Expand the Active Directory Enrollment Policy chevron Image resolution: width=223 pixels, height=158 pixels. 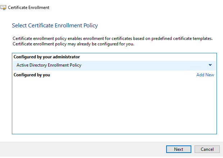coord(210,65)
